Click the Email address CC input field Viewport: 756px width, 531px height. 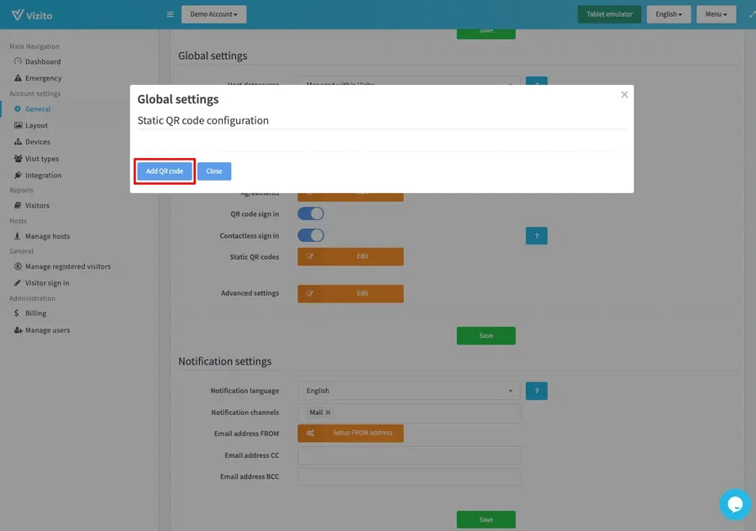(408, 455)
